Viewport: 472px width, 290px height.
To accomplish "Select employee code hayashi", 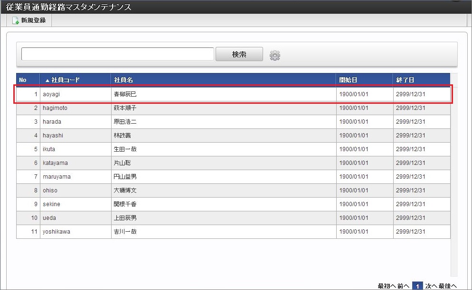I will (53, 136).
